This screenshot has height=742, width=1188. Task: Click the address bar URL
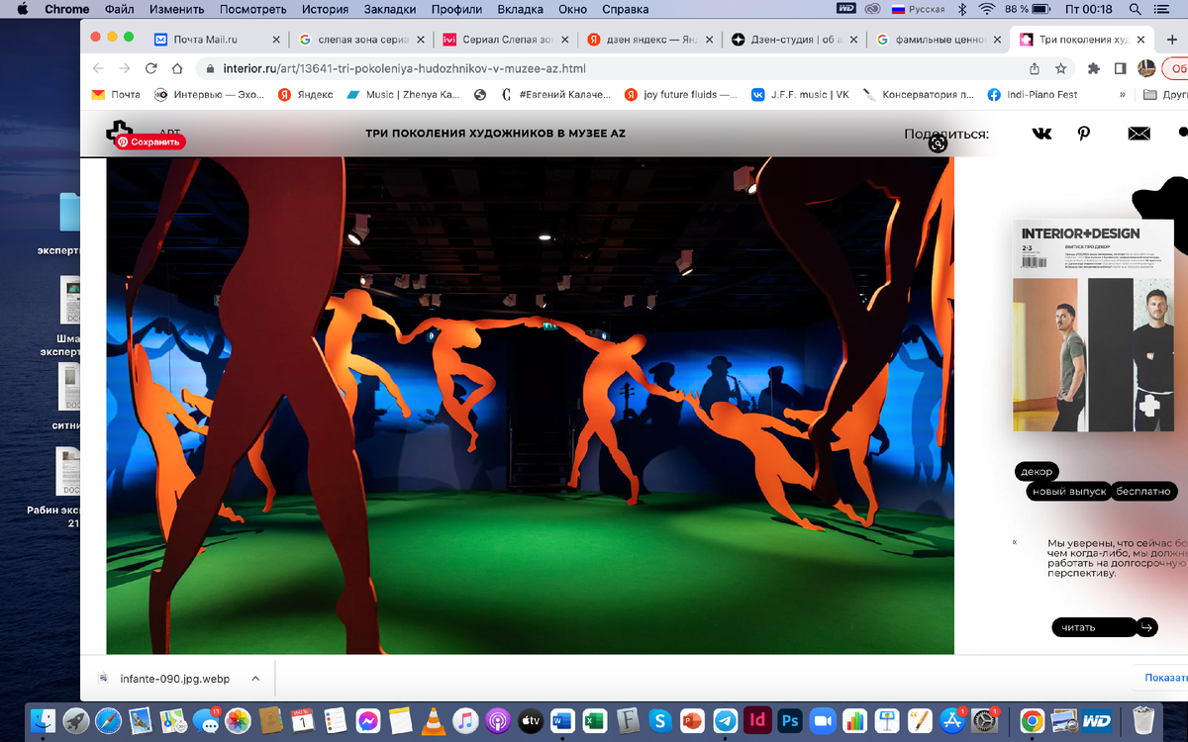(x=406, y=69)
